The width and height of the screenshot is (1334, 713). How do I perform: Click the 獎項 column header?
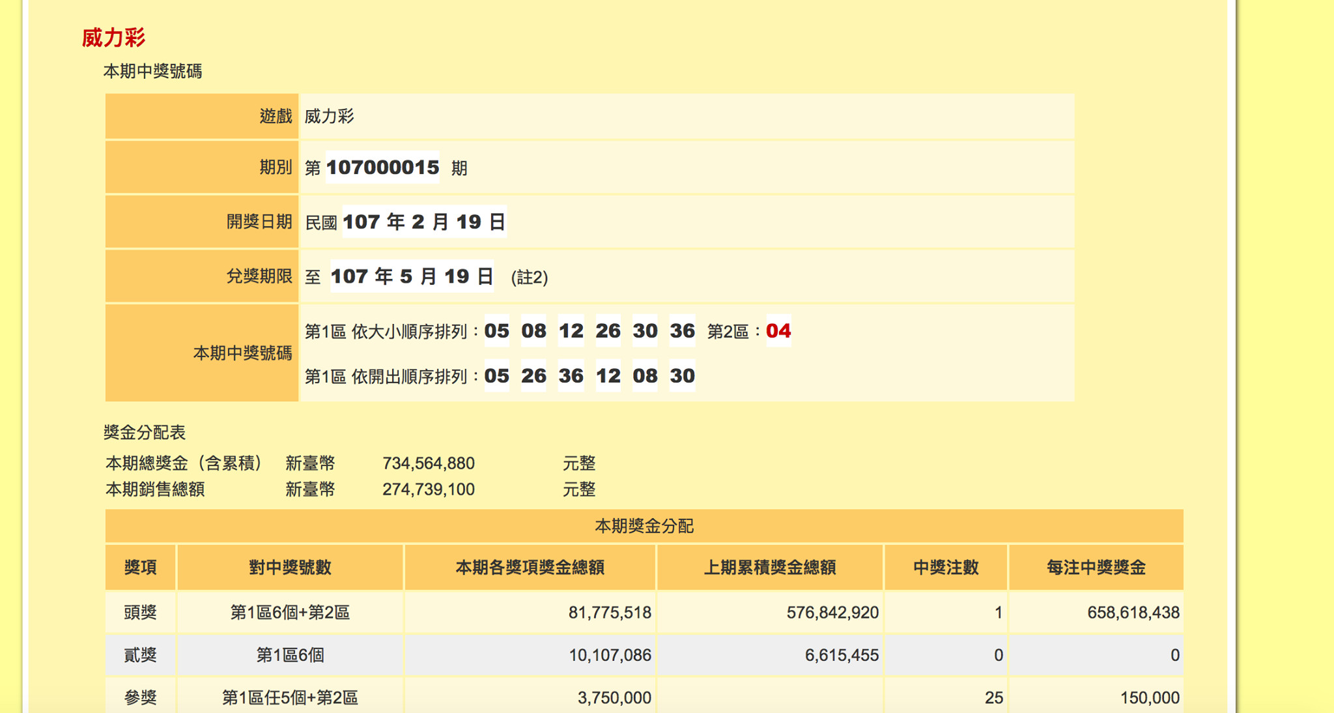click(141, 568)
